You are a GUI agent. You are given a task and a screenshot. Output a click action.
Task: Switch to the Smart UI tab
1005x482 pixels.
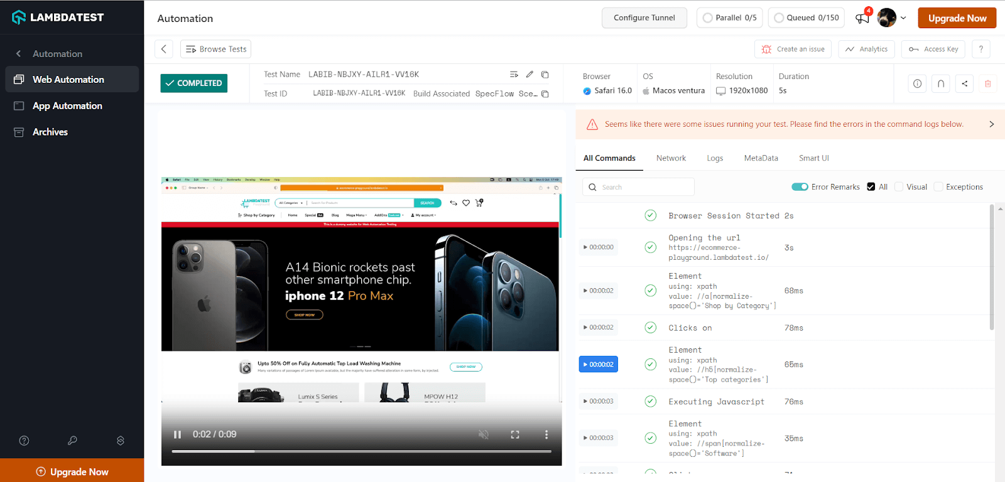click(x=814, y=158)
